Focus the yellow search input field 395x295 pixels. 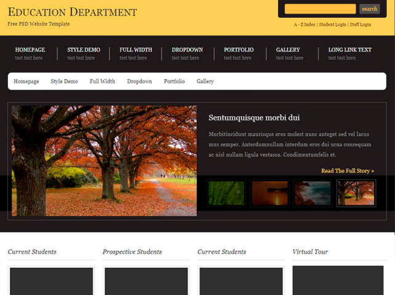pyautogui.click(x=320, y=9)
